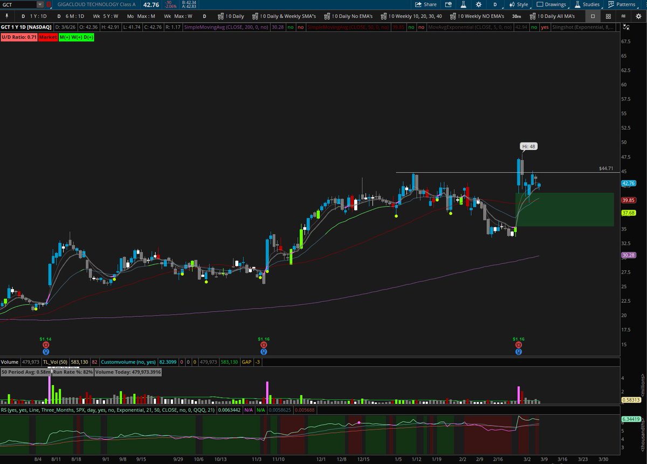Open the Drawings menu
647x464 pixels.
point(551,4)
